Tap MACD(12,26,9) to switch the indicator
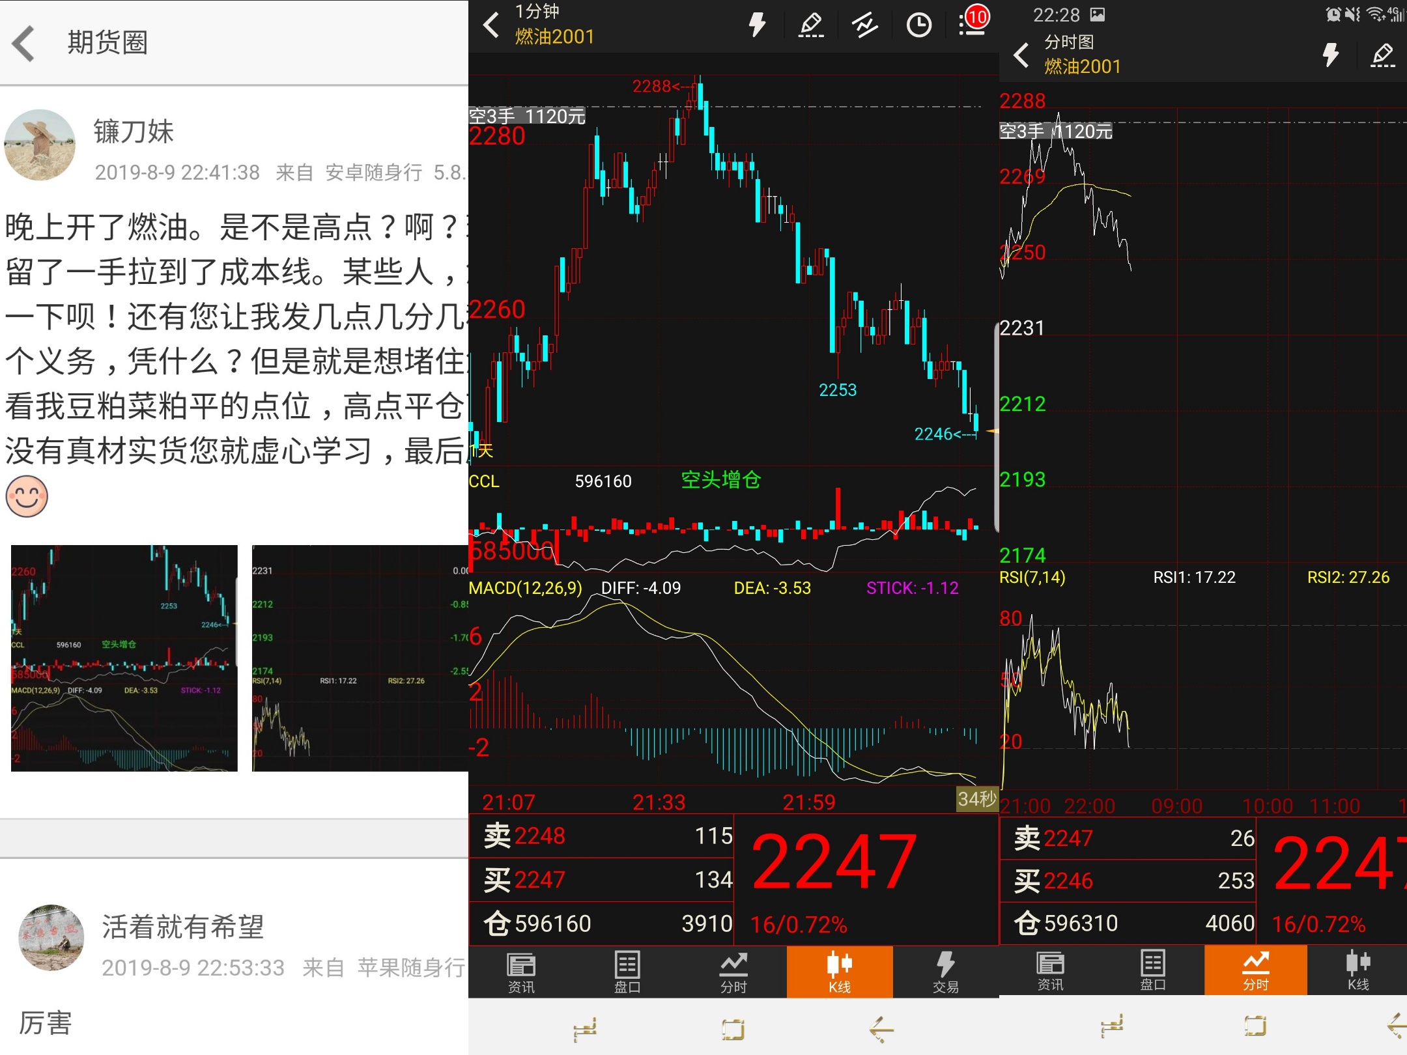The height and width of the screenshot is (1055, 1407). tap(524, 587)
